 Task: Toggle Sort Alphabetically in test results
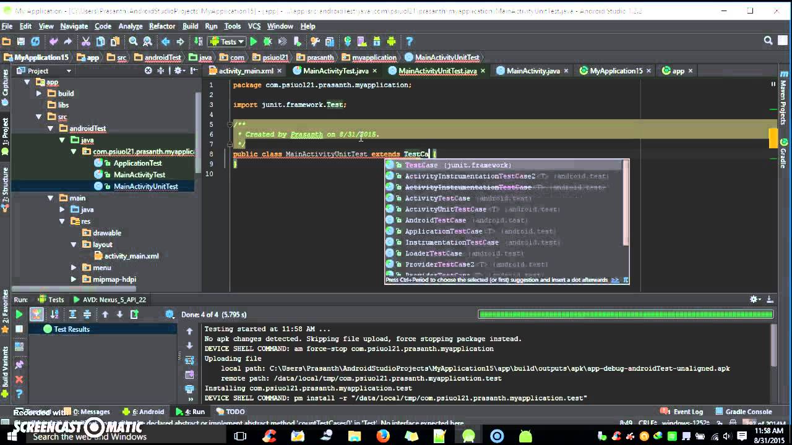point(54,315)
